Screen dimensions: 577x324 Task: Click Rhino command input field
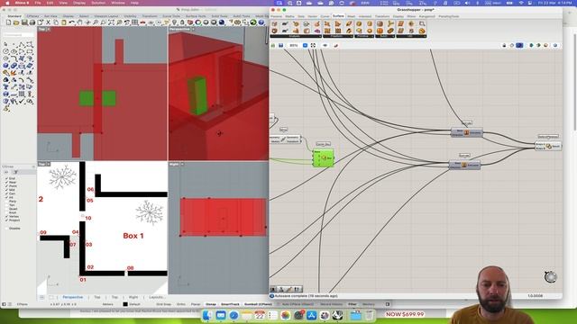click(x=18, y=35)
